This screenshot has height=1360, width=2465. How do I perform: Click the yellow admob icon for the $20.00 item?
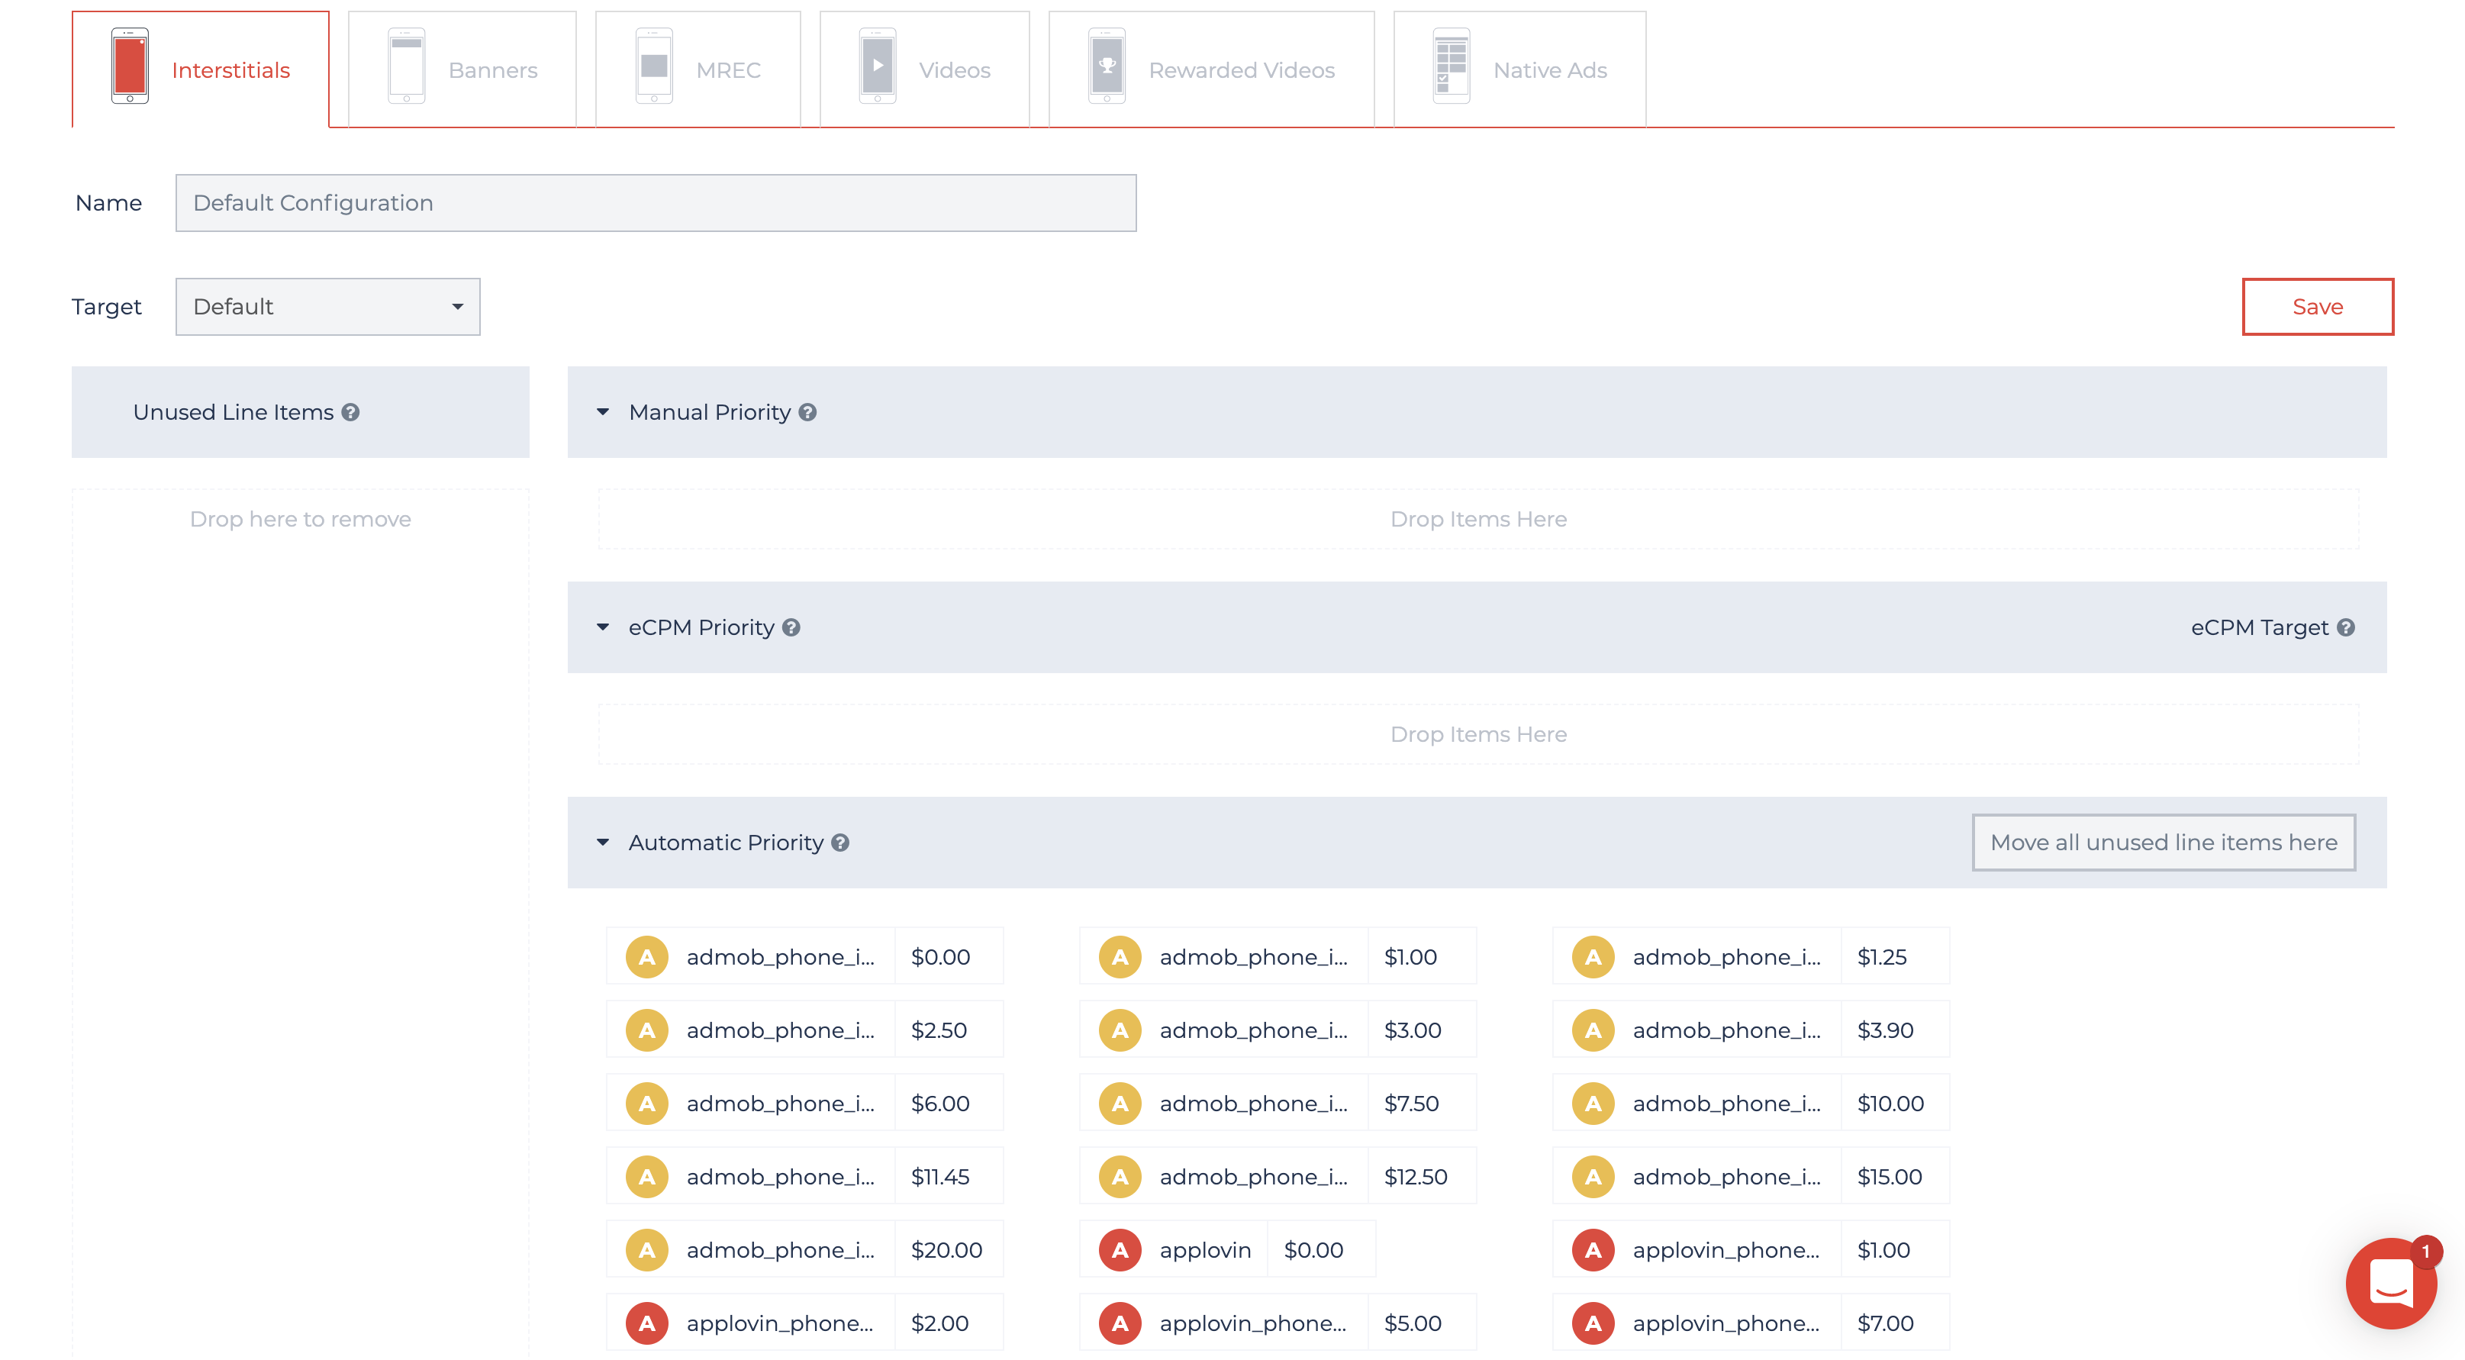coord(647,1250)
